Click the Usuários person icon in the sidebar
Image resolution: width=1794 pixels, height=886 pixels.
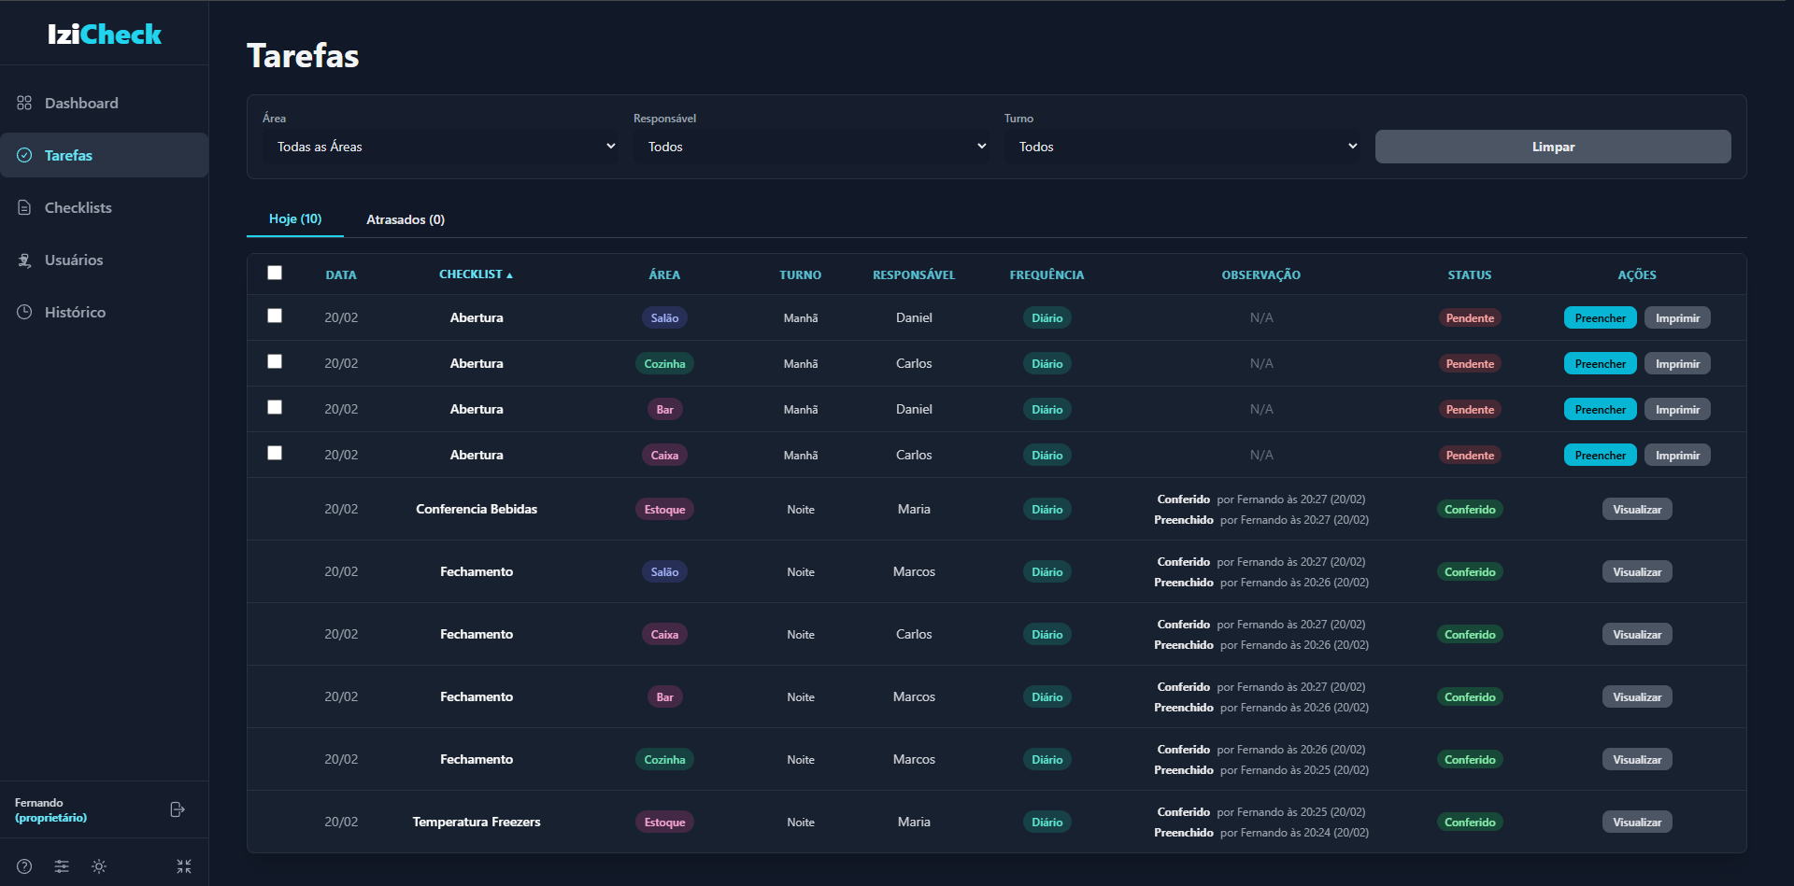(24, 260)
